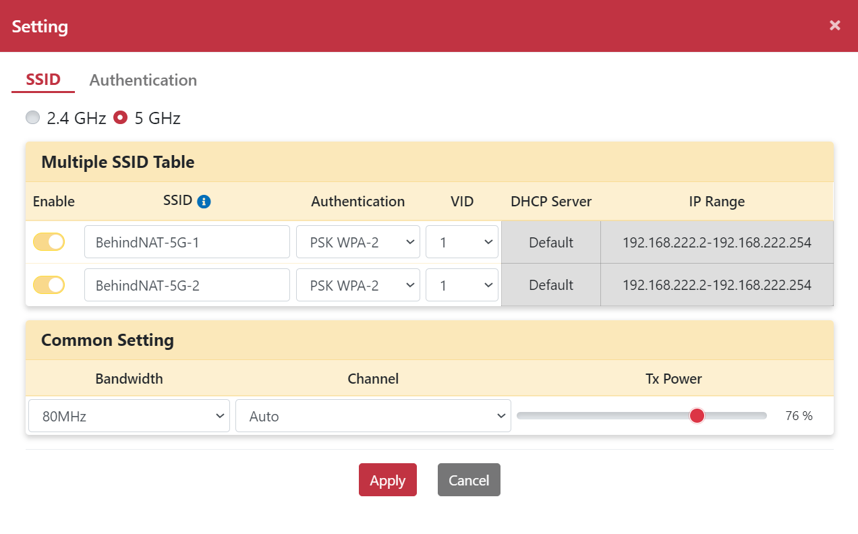Click the IP Range column header
The image size is (858, 534).
[x=717, y=202]
